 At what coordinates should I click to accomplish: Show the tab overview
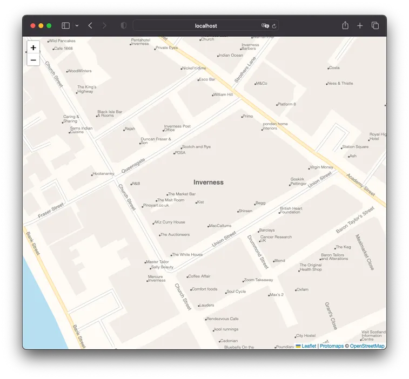click(375, 25)
